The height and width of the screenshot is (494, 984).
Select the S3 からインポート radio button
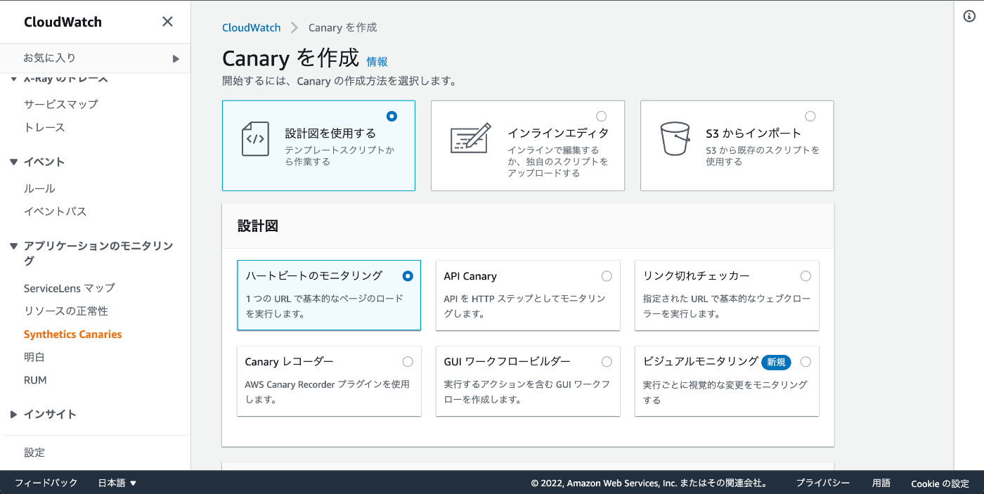coord(810,116)
